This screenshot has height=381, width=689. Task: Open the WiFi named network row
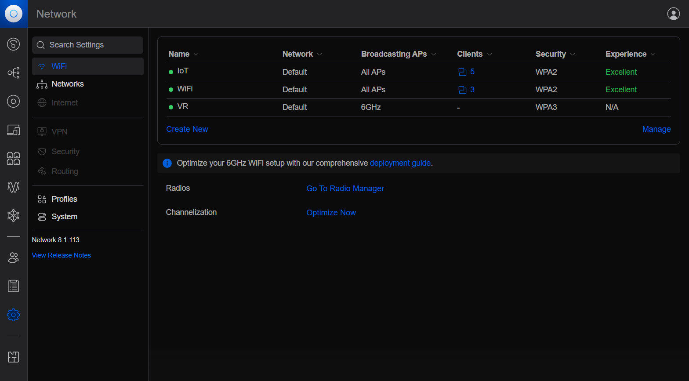[419, 90]
